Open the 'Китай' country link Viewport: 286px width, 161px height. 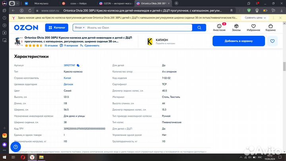click(67, 78)
